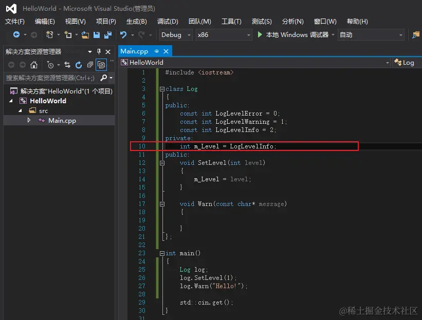
Task: Click the Collapse All icon in Solution Explorer
Action: (90, 65)
